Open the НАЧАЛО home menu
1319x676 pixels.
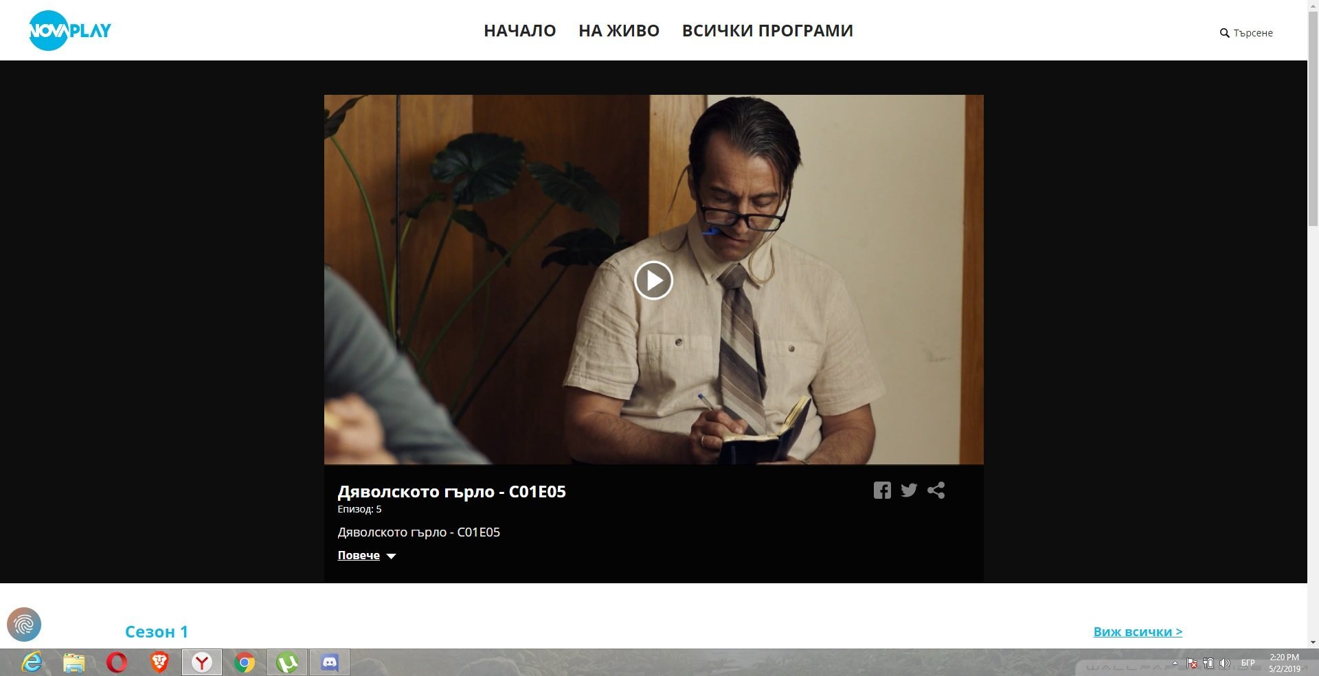click(520, 31)
